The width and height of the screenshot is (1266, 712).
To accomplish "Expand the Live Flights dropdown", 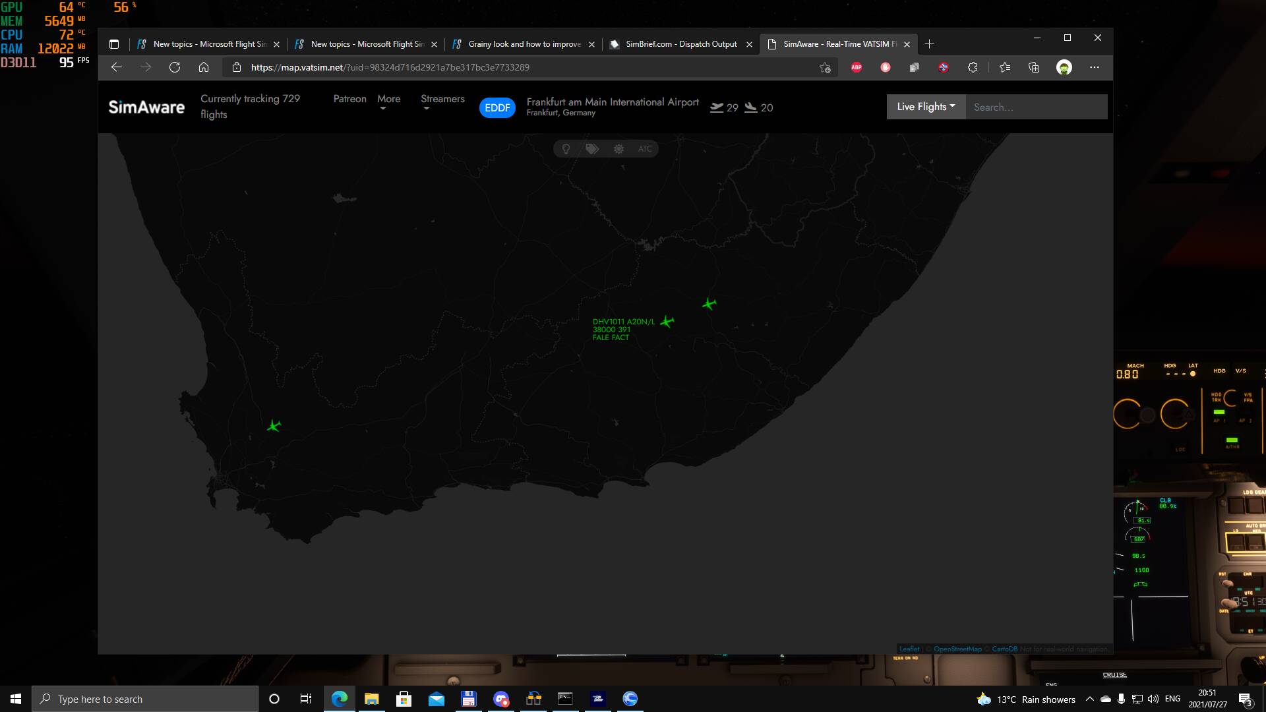I will pos(926,107).
